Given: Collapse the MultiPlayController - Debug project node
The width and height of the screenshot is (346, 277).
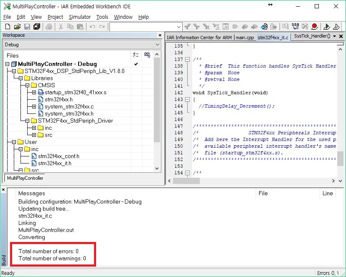Looking at the screenshot, I should click(x=7, y=64).
